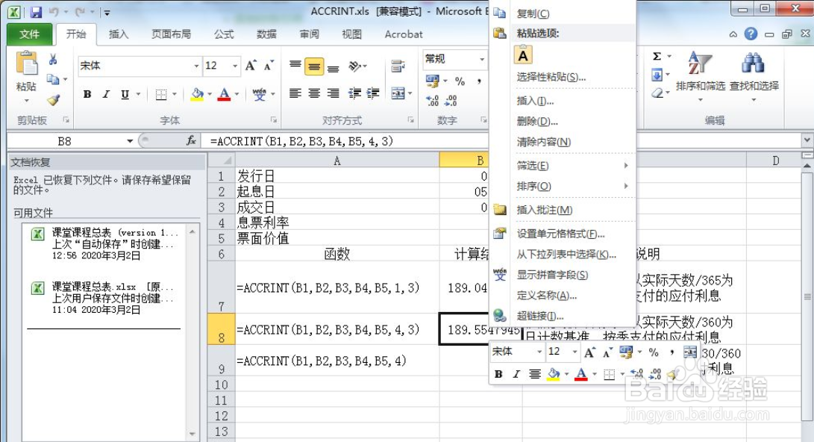Click the Name Box showing B8
Image resolution: width=814 pixels, height=442 pixels.
(65, 141)
